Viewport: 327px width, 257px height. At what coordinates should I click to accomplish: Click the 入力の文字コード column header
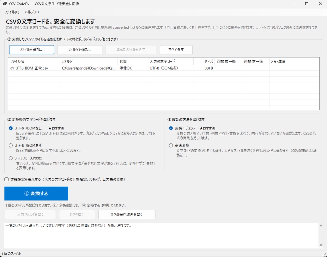click(x=171, y=62)
